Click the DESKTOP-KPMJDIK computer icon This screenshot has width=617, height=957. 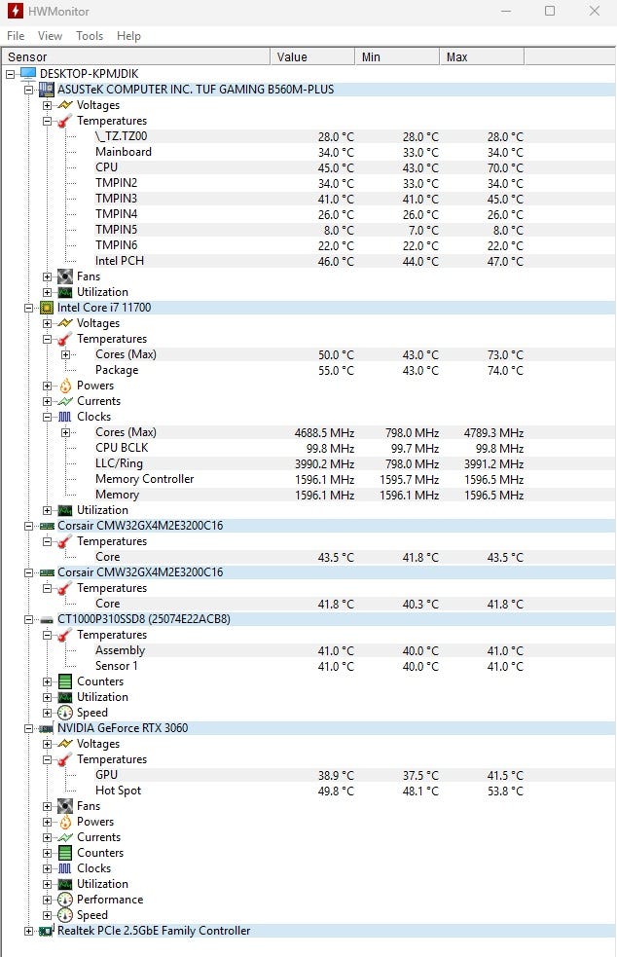(28, 74)
